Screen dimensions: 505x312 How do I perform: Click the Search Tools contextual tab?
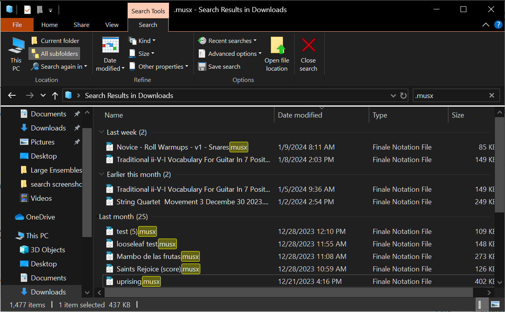148,11
